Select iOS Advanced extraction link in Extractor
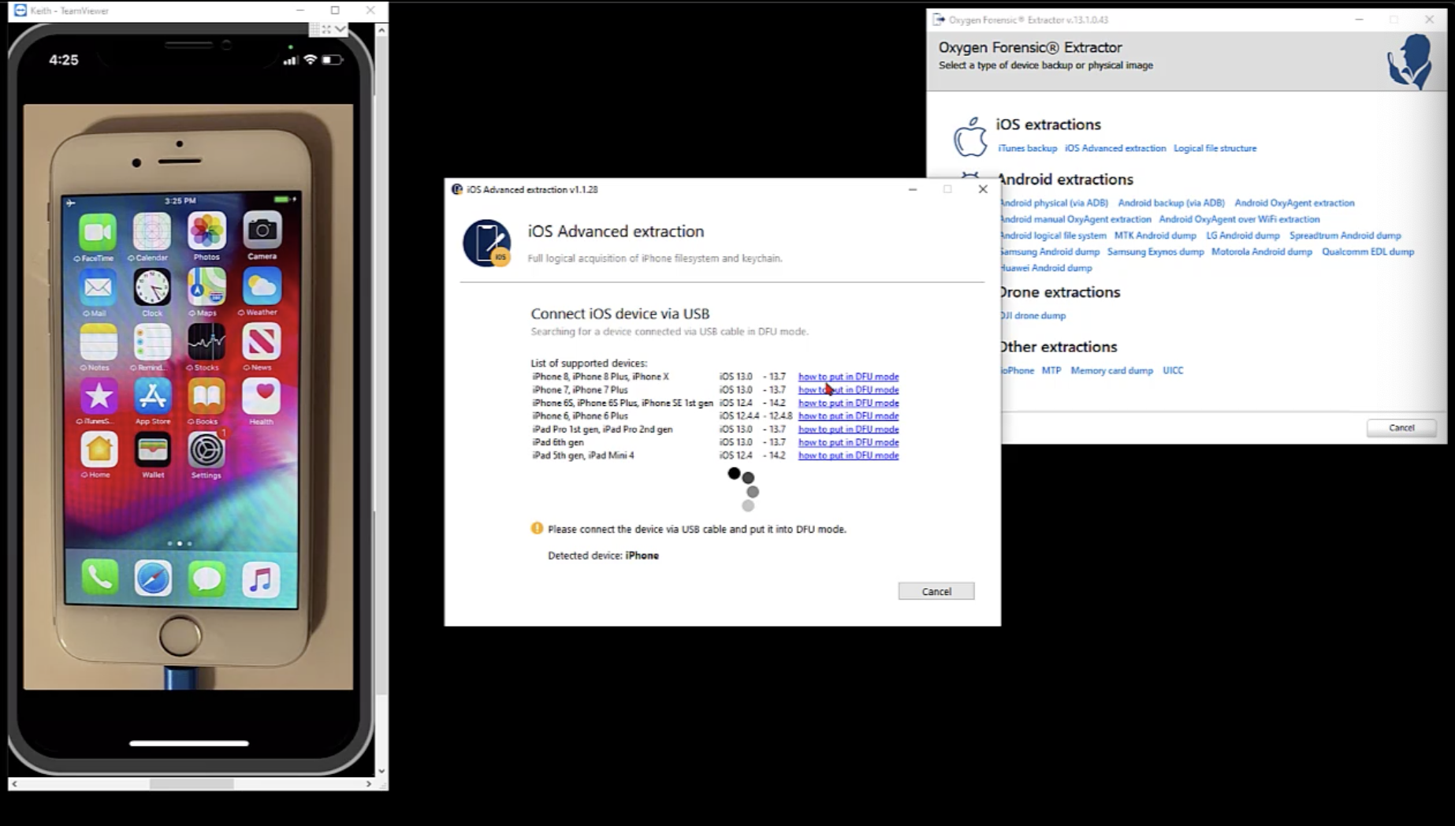 pyautogui.click(x=1115, y=148)
